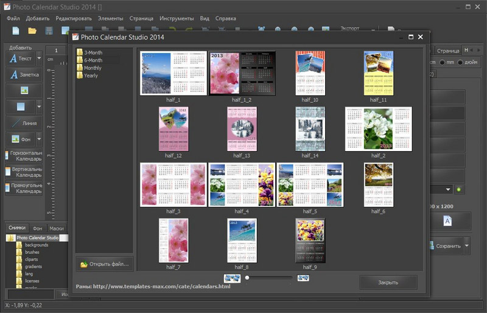Insert a Горизонтальный Календарь
Viewport: 487px width, 313px height.
point(24,156)
